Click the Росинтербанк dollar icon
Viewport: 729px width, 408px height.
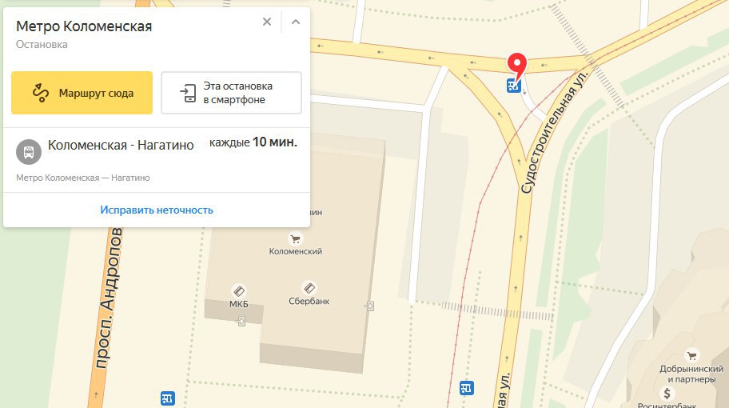(667, 394)
